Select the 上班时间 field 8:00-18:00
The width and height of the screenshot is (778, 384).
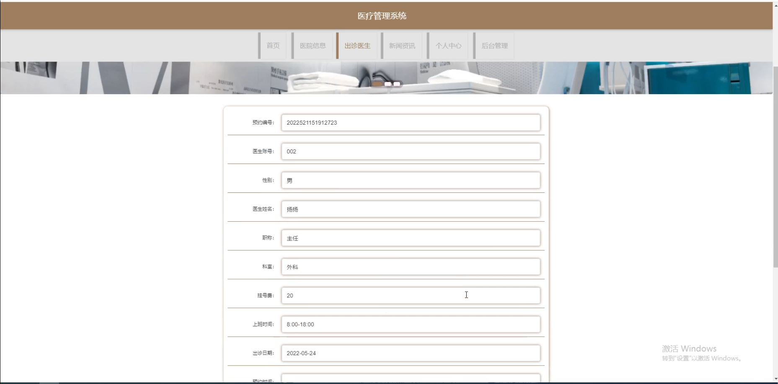[411, 324]
